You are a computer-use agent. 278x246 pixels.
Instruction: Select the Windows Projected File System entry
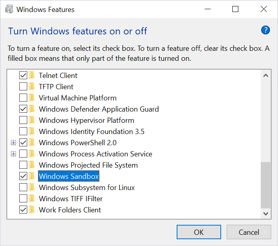[x=88, y=165]
